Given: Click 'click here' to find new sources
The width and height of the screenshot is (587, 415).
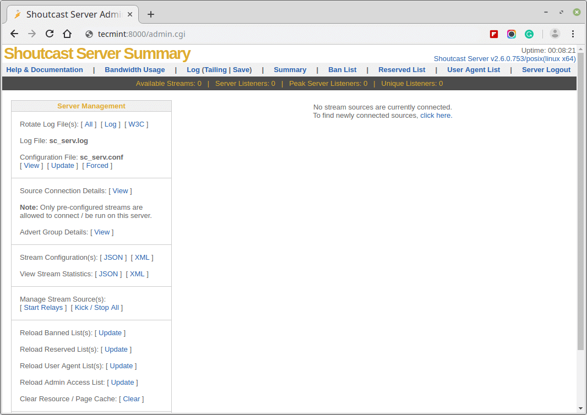Looking at the screenshot, I should 436,115.
